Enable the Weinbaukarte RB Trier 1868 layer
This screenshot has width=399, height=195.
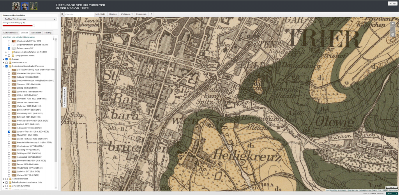point(9,41)
